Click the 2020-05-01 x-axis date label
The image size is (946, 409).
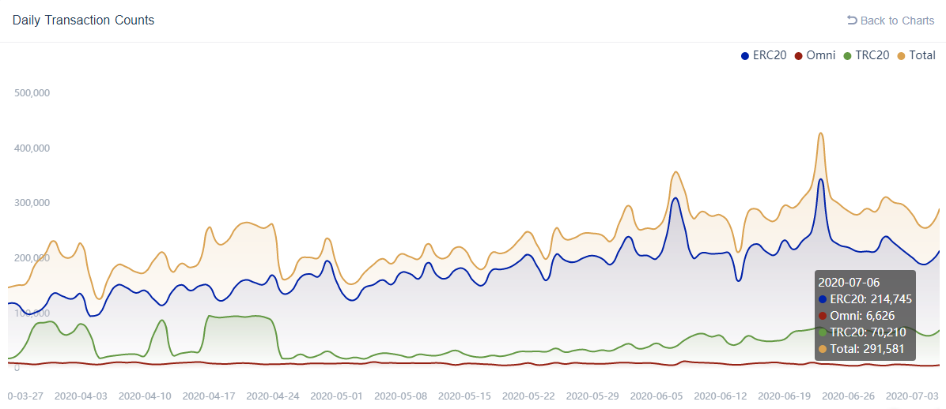tap(337, 396)
